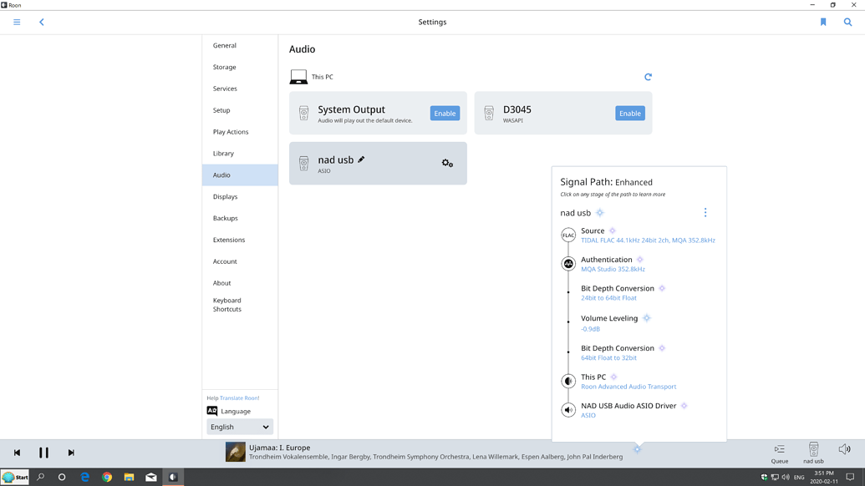This screenshot has width=865, height=486.
Task: Pause the currently playing Ujamaa track
Action: pyautogui.click(x=44, y=453)
